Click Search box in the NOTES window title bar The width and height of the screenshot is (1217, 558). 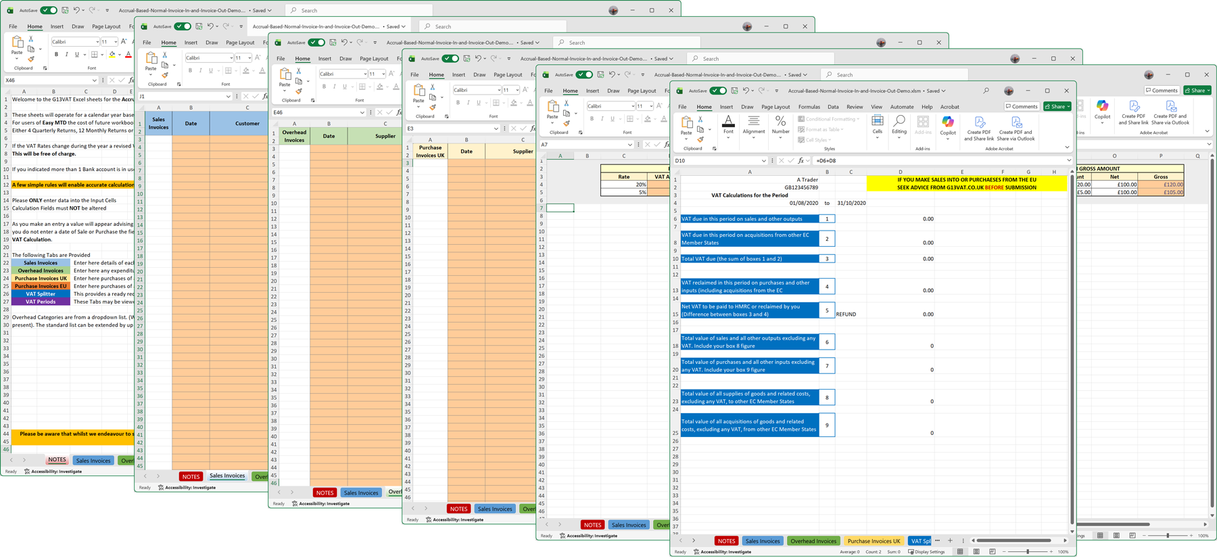358,10
